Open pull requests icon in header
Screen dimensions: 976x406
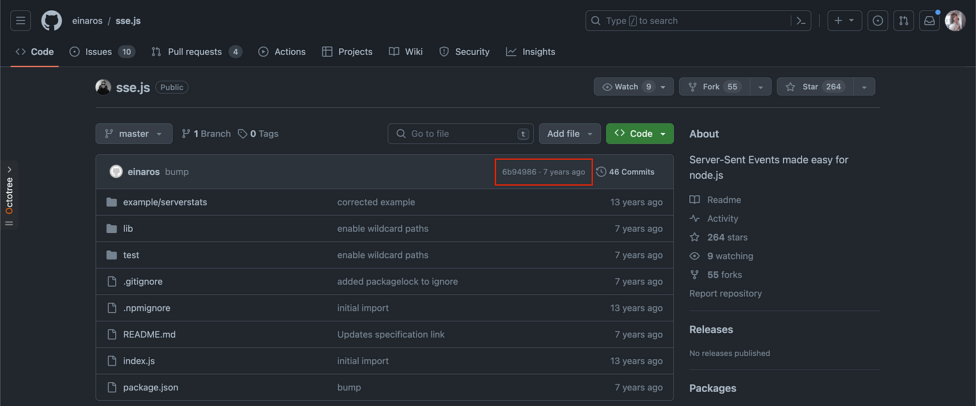pyautogui.click(x=903, y=21)
